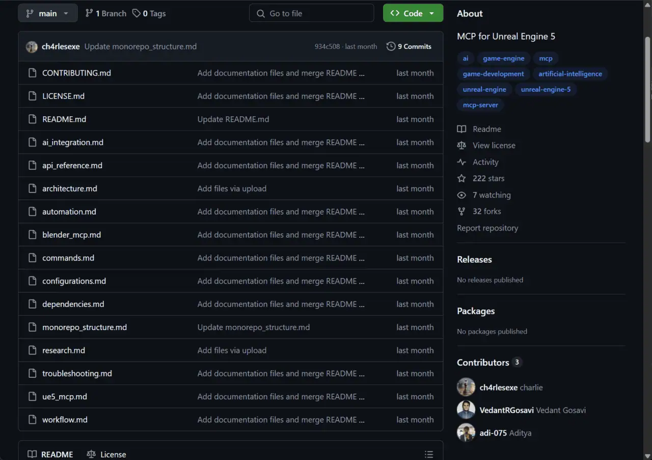Open the CONTRIBUTING.md file
This screenshot has width=652, height=460.
click(x=76, y=73)
